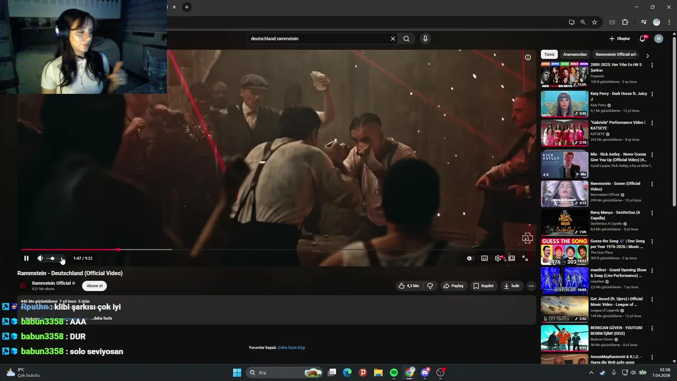677x381 pixels.
Task: Bookmark this page with the star icon
Action: click(594, 22)
